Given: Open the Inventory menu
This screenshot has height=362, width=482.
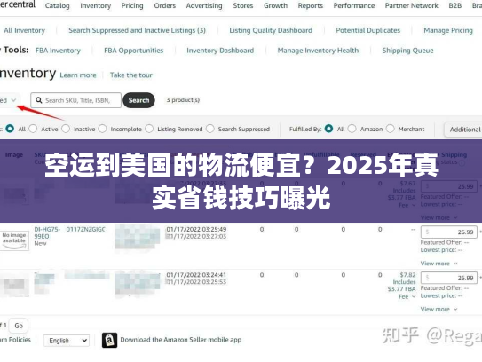Looking at the screenshot, I should (x=96, y=6).
